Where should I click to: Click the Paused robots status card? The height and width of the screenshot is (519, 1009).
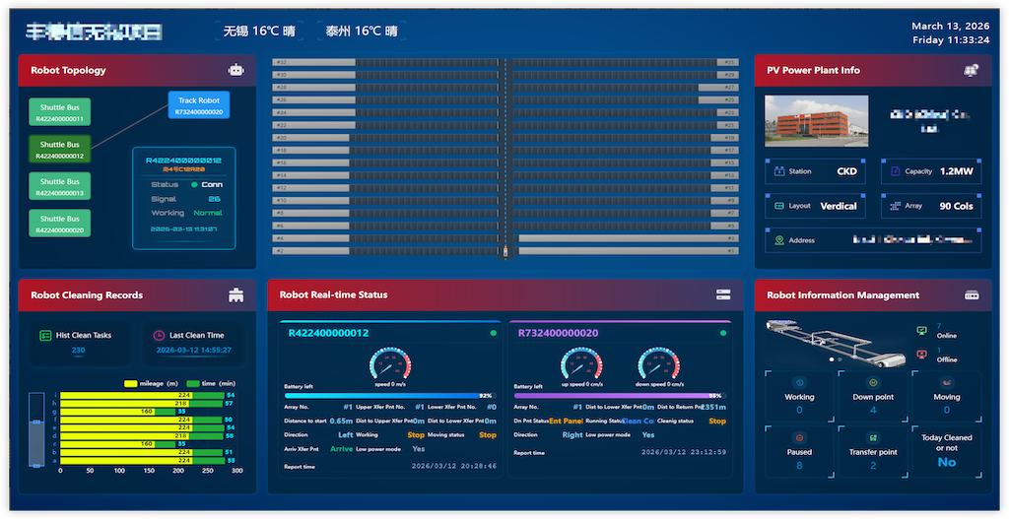click(x=799, y=451)
